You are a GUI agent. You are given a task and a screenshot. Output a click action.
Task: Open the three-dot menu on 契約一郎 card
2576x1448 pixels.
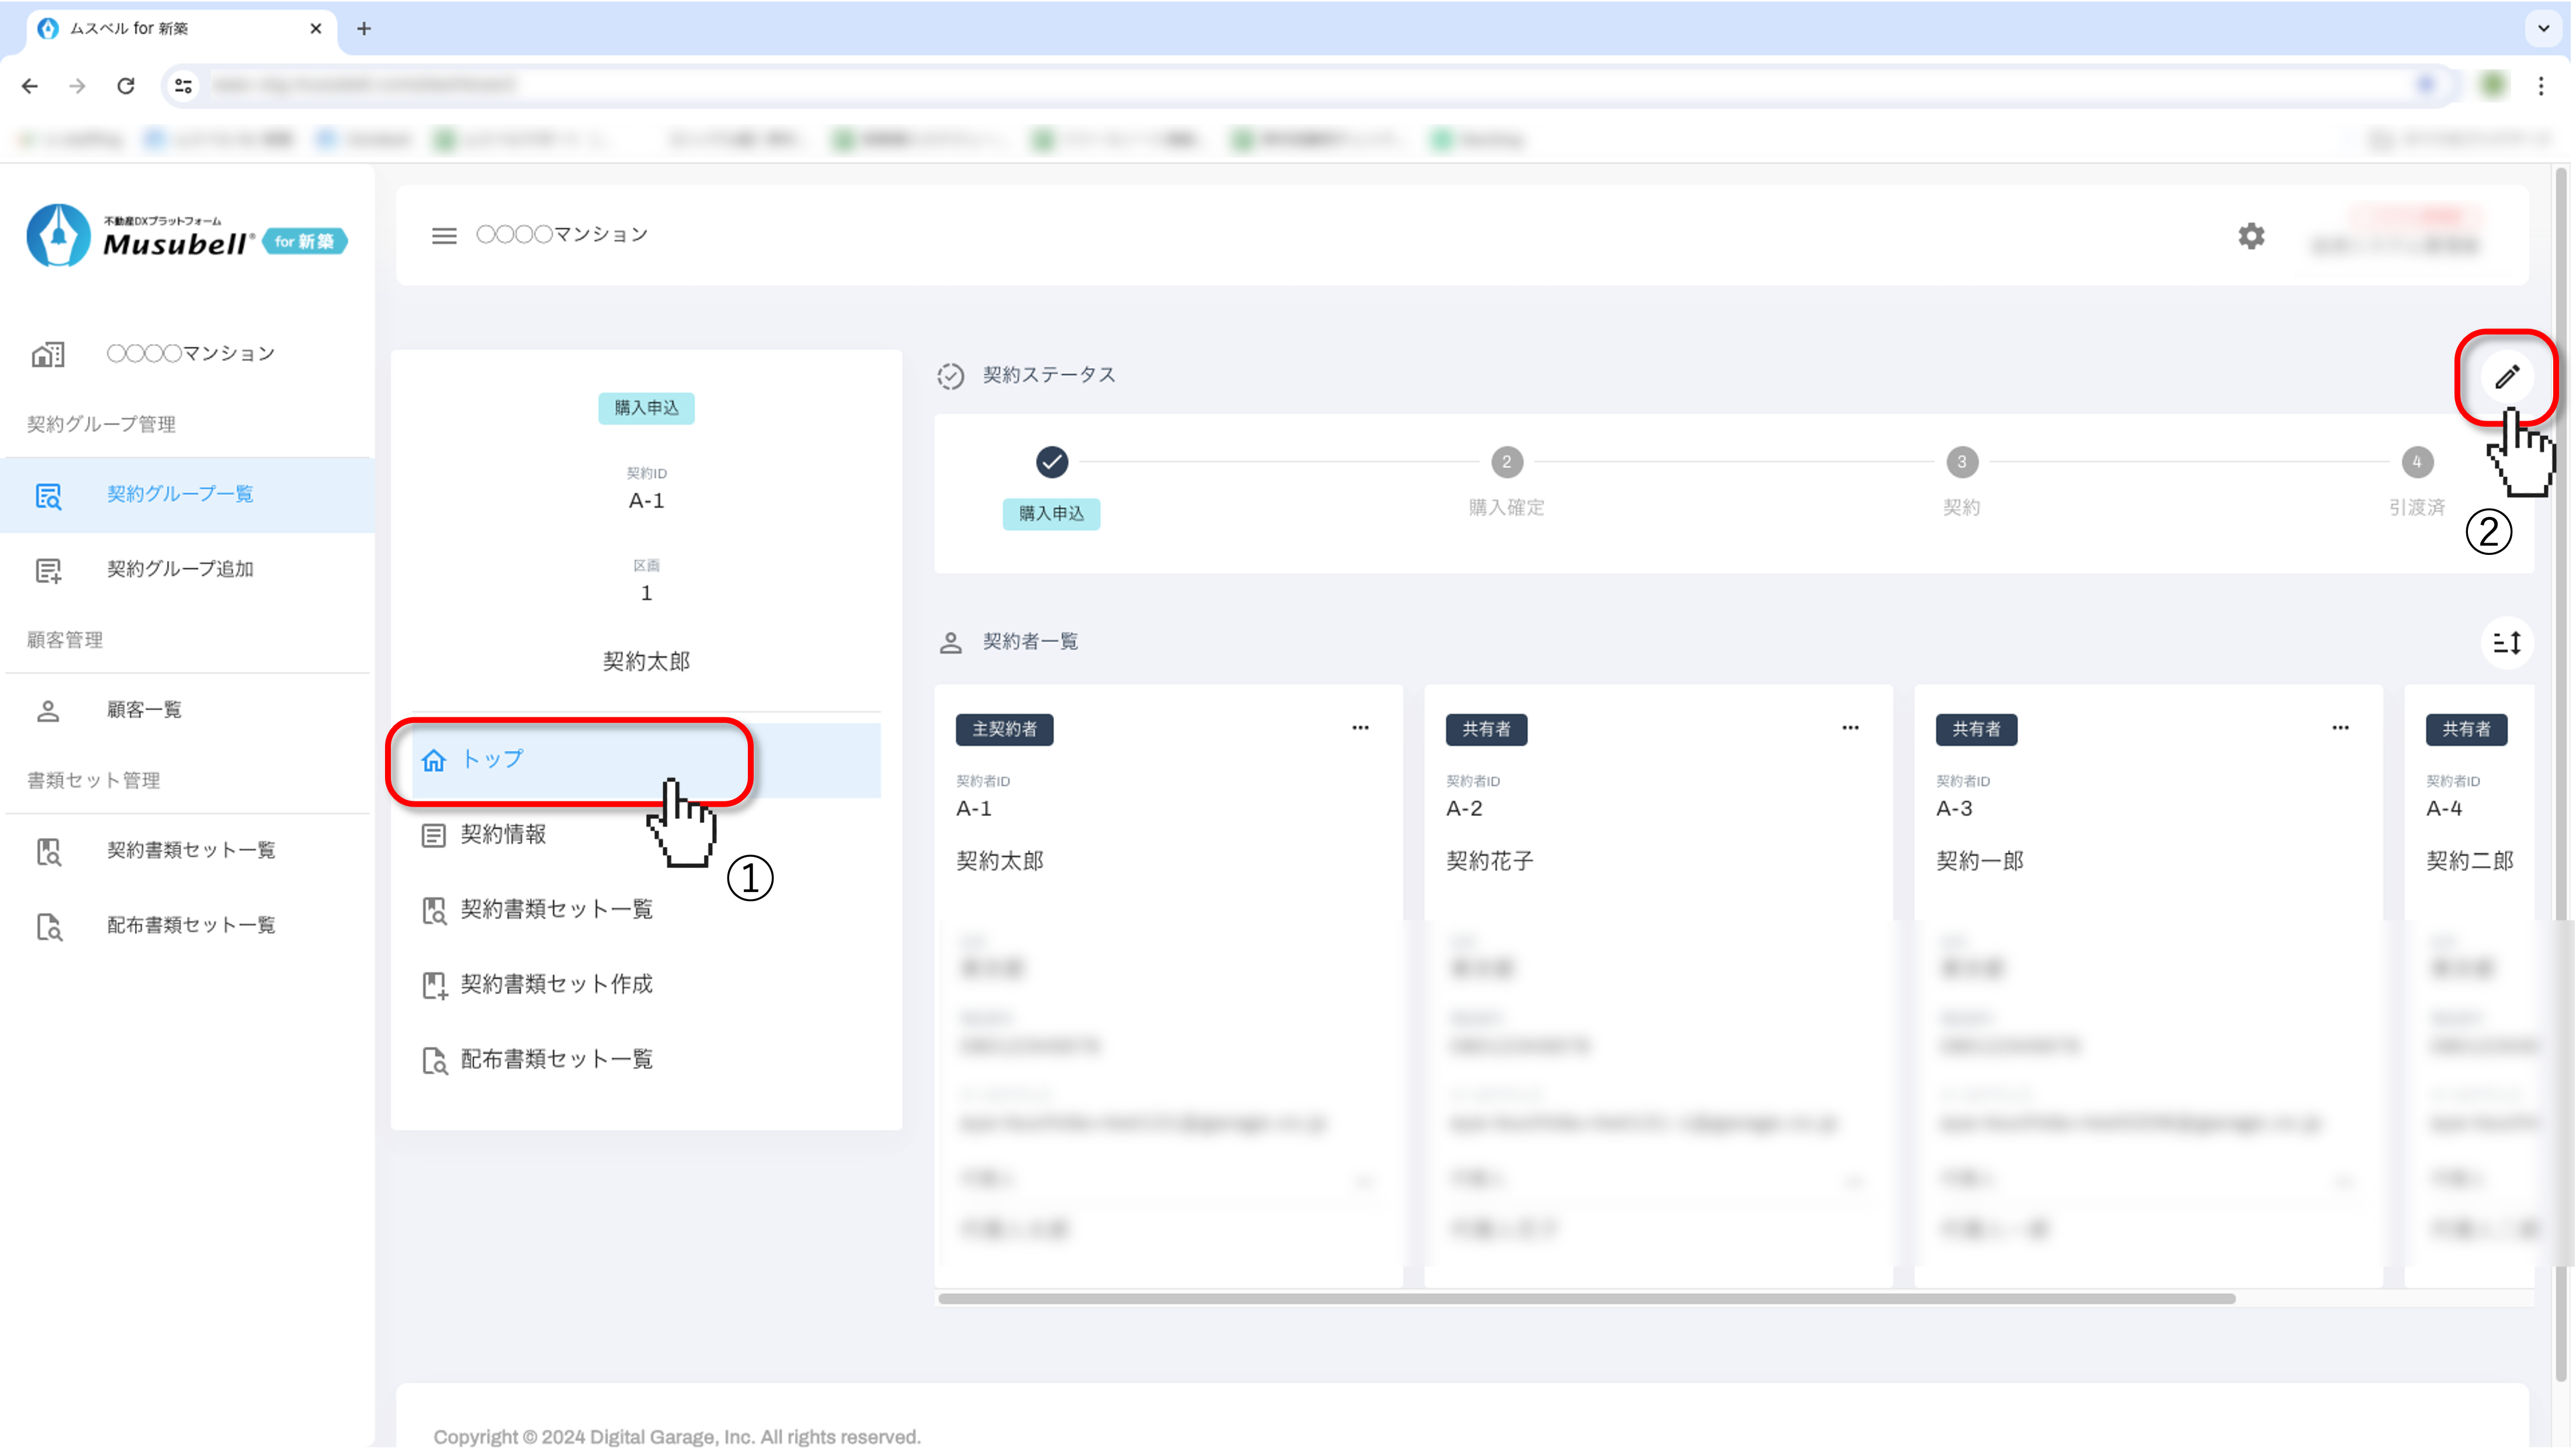2340,728
